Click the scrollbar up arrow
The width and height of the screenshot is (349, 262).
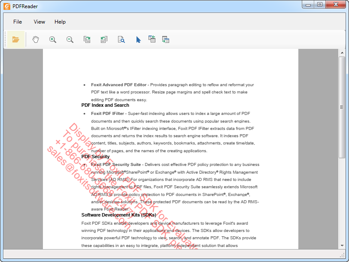(x=342, y=53)
